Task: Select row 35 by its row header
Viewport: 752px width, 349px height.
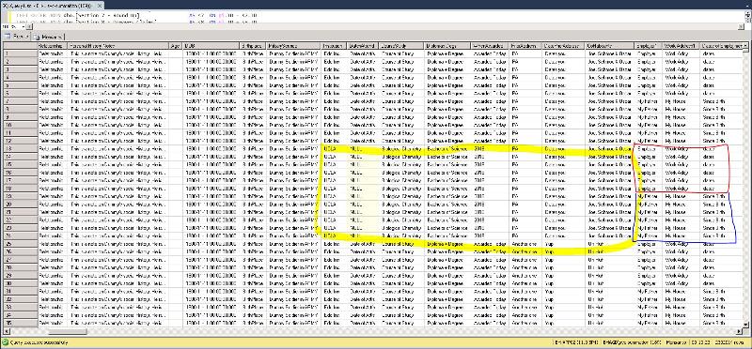Action: click(x=21, y=323)
